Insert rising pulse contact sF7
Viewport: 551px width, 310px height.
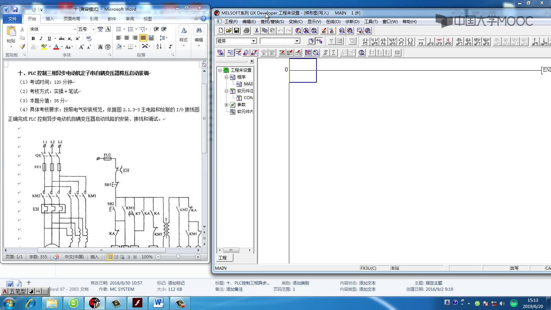coord(459,41)
